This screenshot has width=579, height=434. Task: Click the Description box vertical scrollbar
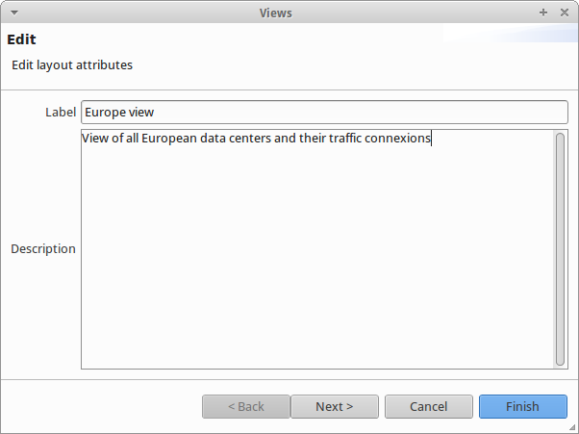click(x=560, y=248)
